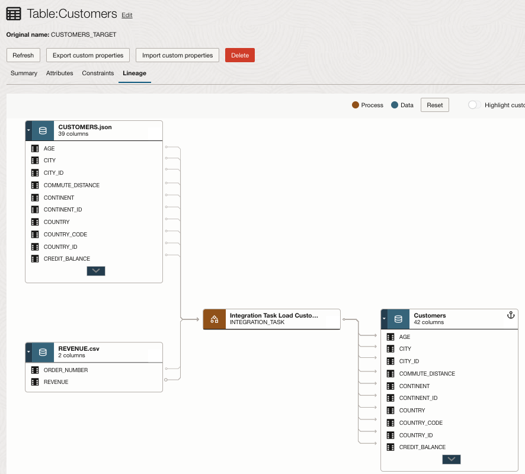The height and width of the screenshot is (474, 525).
Task: Click the column icon for CITY_ID in CUSTOMERS.json
Action: tap(35, 173)
